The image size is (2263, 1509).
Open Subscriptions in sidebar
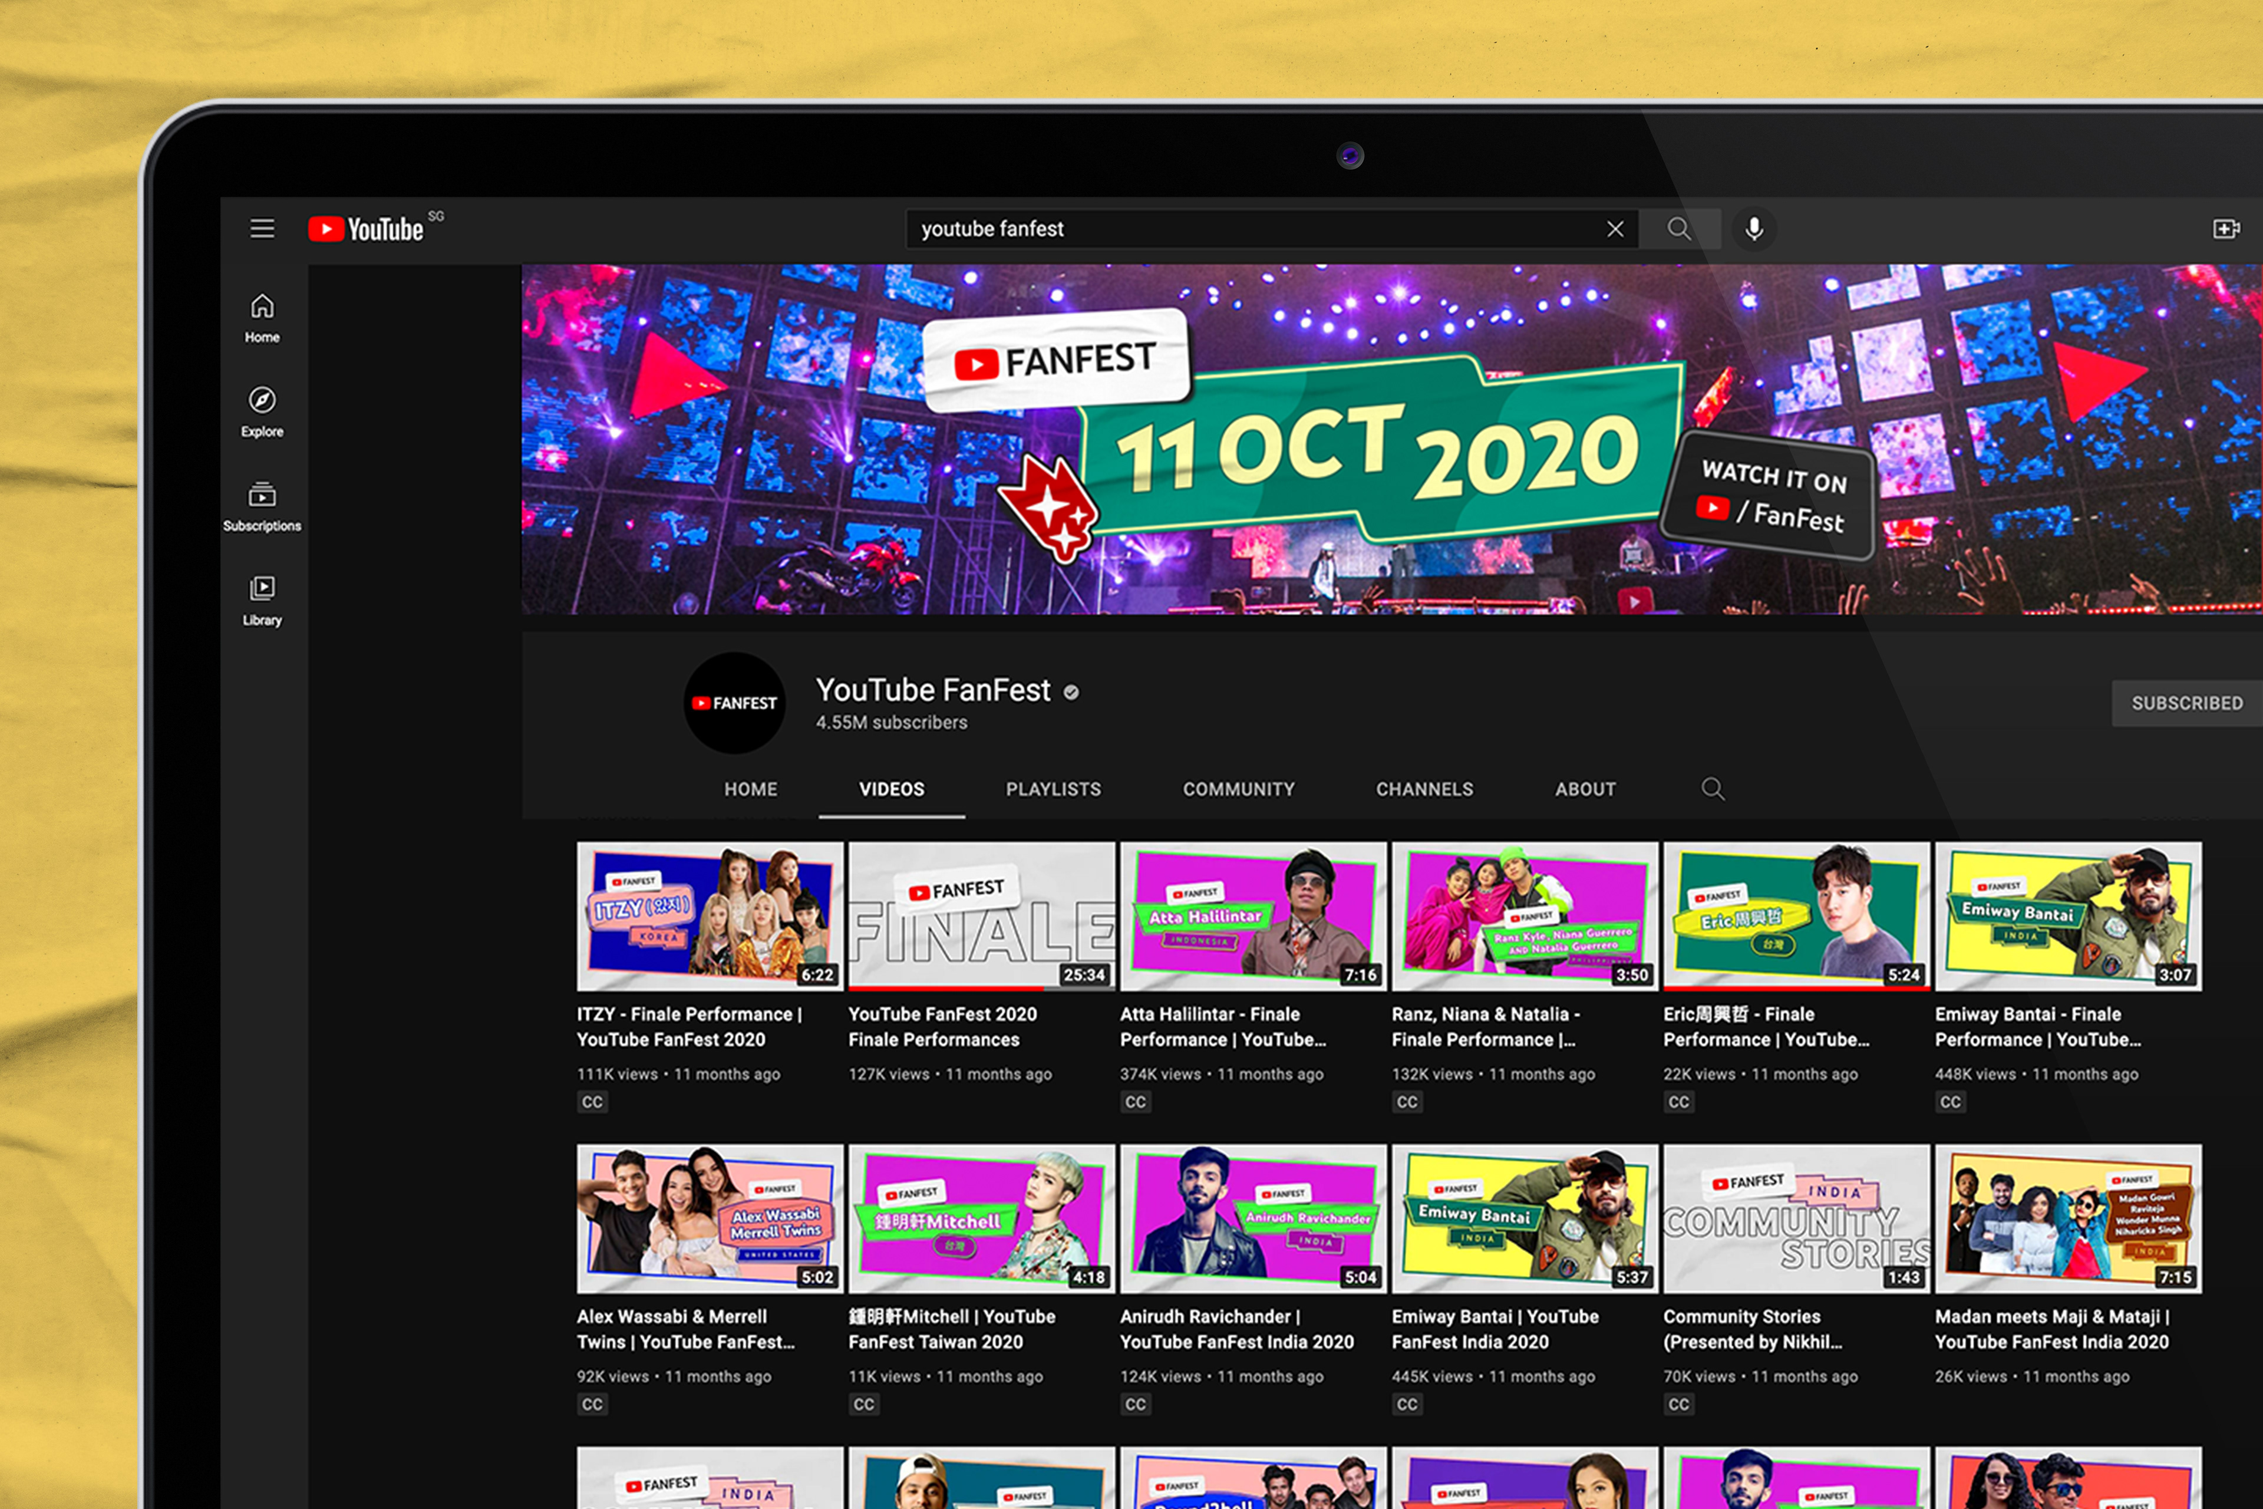click(x=262, y=507)
